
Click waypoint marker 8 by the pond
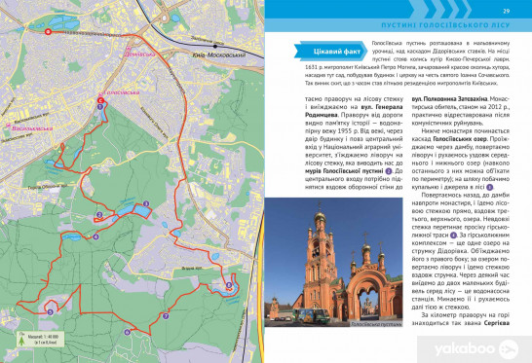[229, 285]
